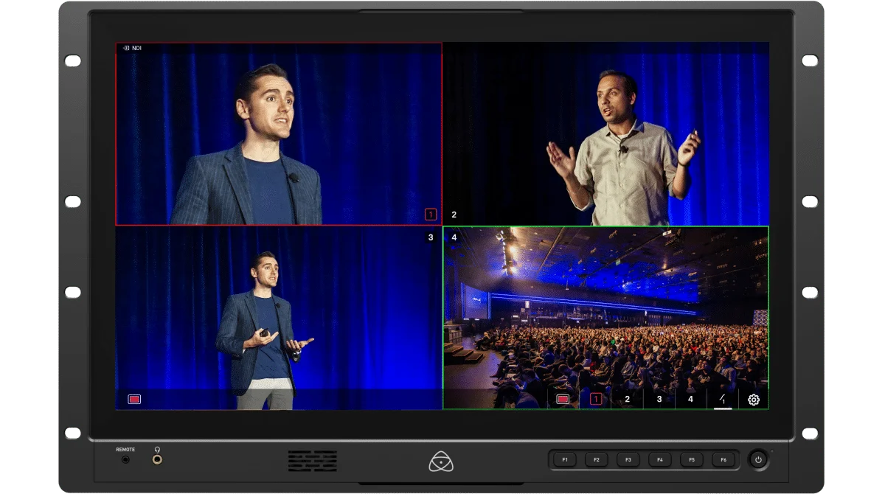Select the camera 4 audience feed
The image size is (885, 494).
coord(605,318)
